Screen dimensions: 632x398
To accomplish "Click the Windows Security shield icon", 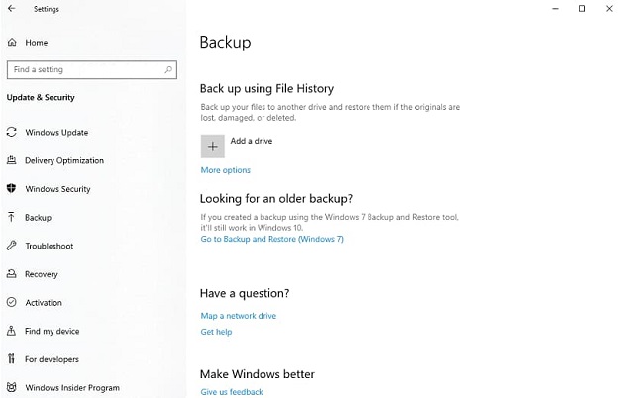I will (12, 188).
